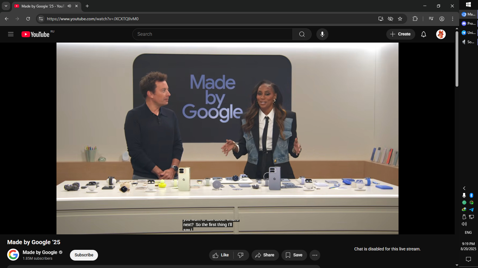Expand the hidden system tray icons chevron
Screen dimensions: 478x268
[464, 188]
